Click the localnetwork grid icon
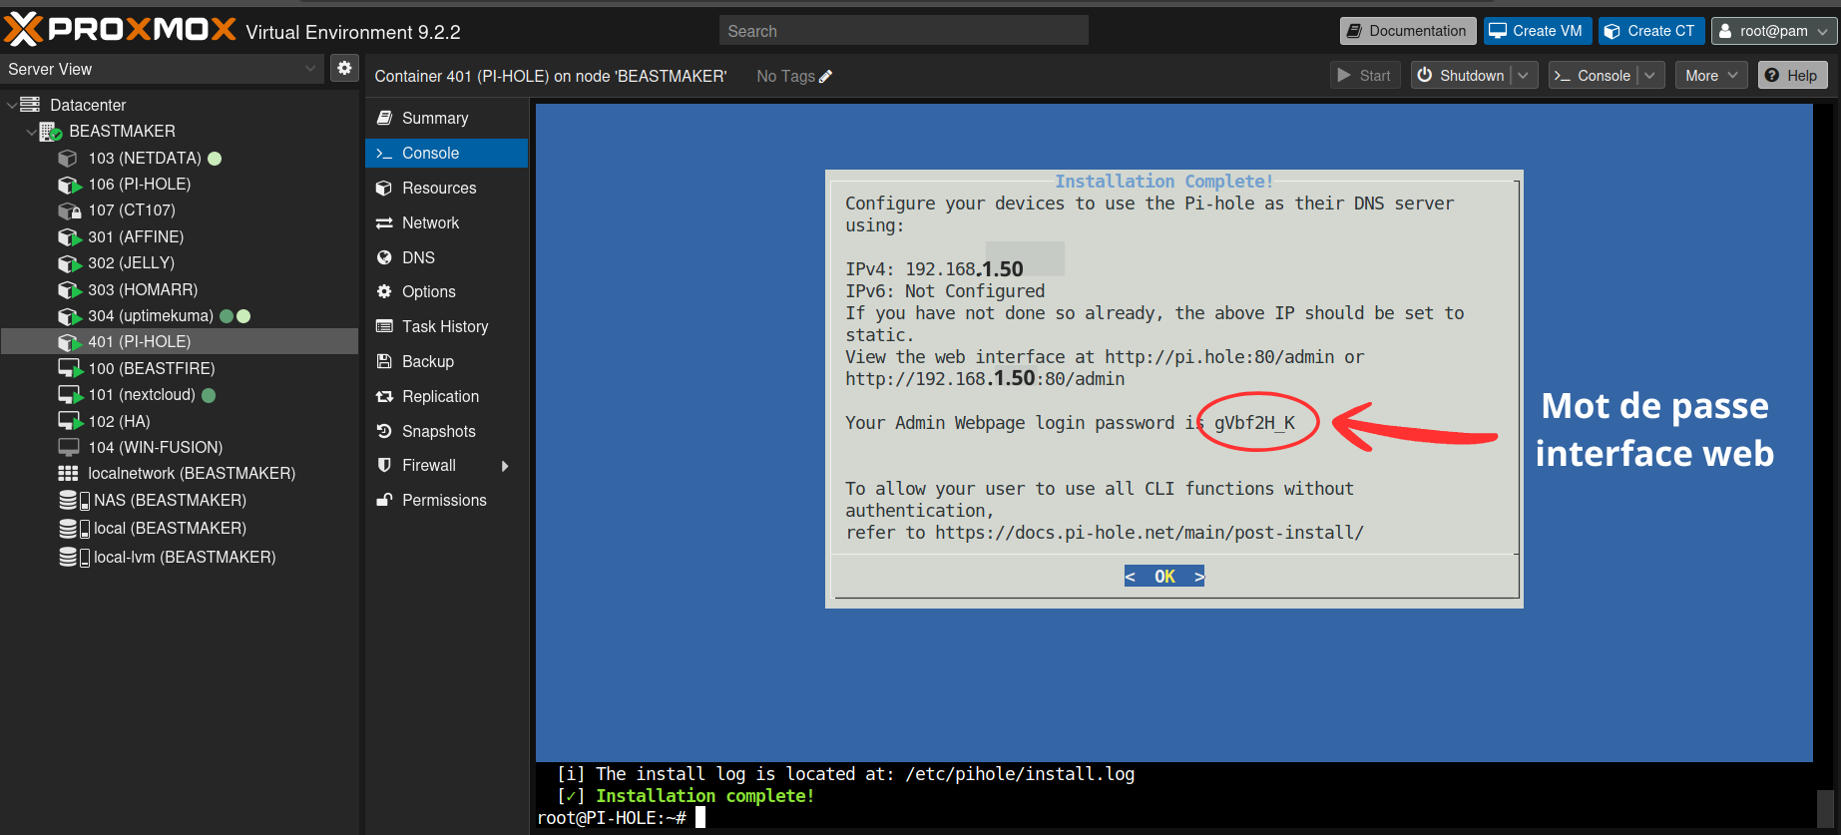Viewport: 1841px width, 835px height. [x=68, y=474]
